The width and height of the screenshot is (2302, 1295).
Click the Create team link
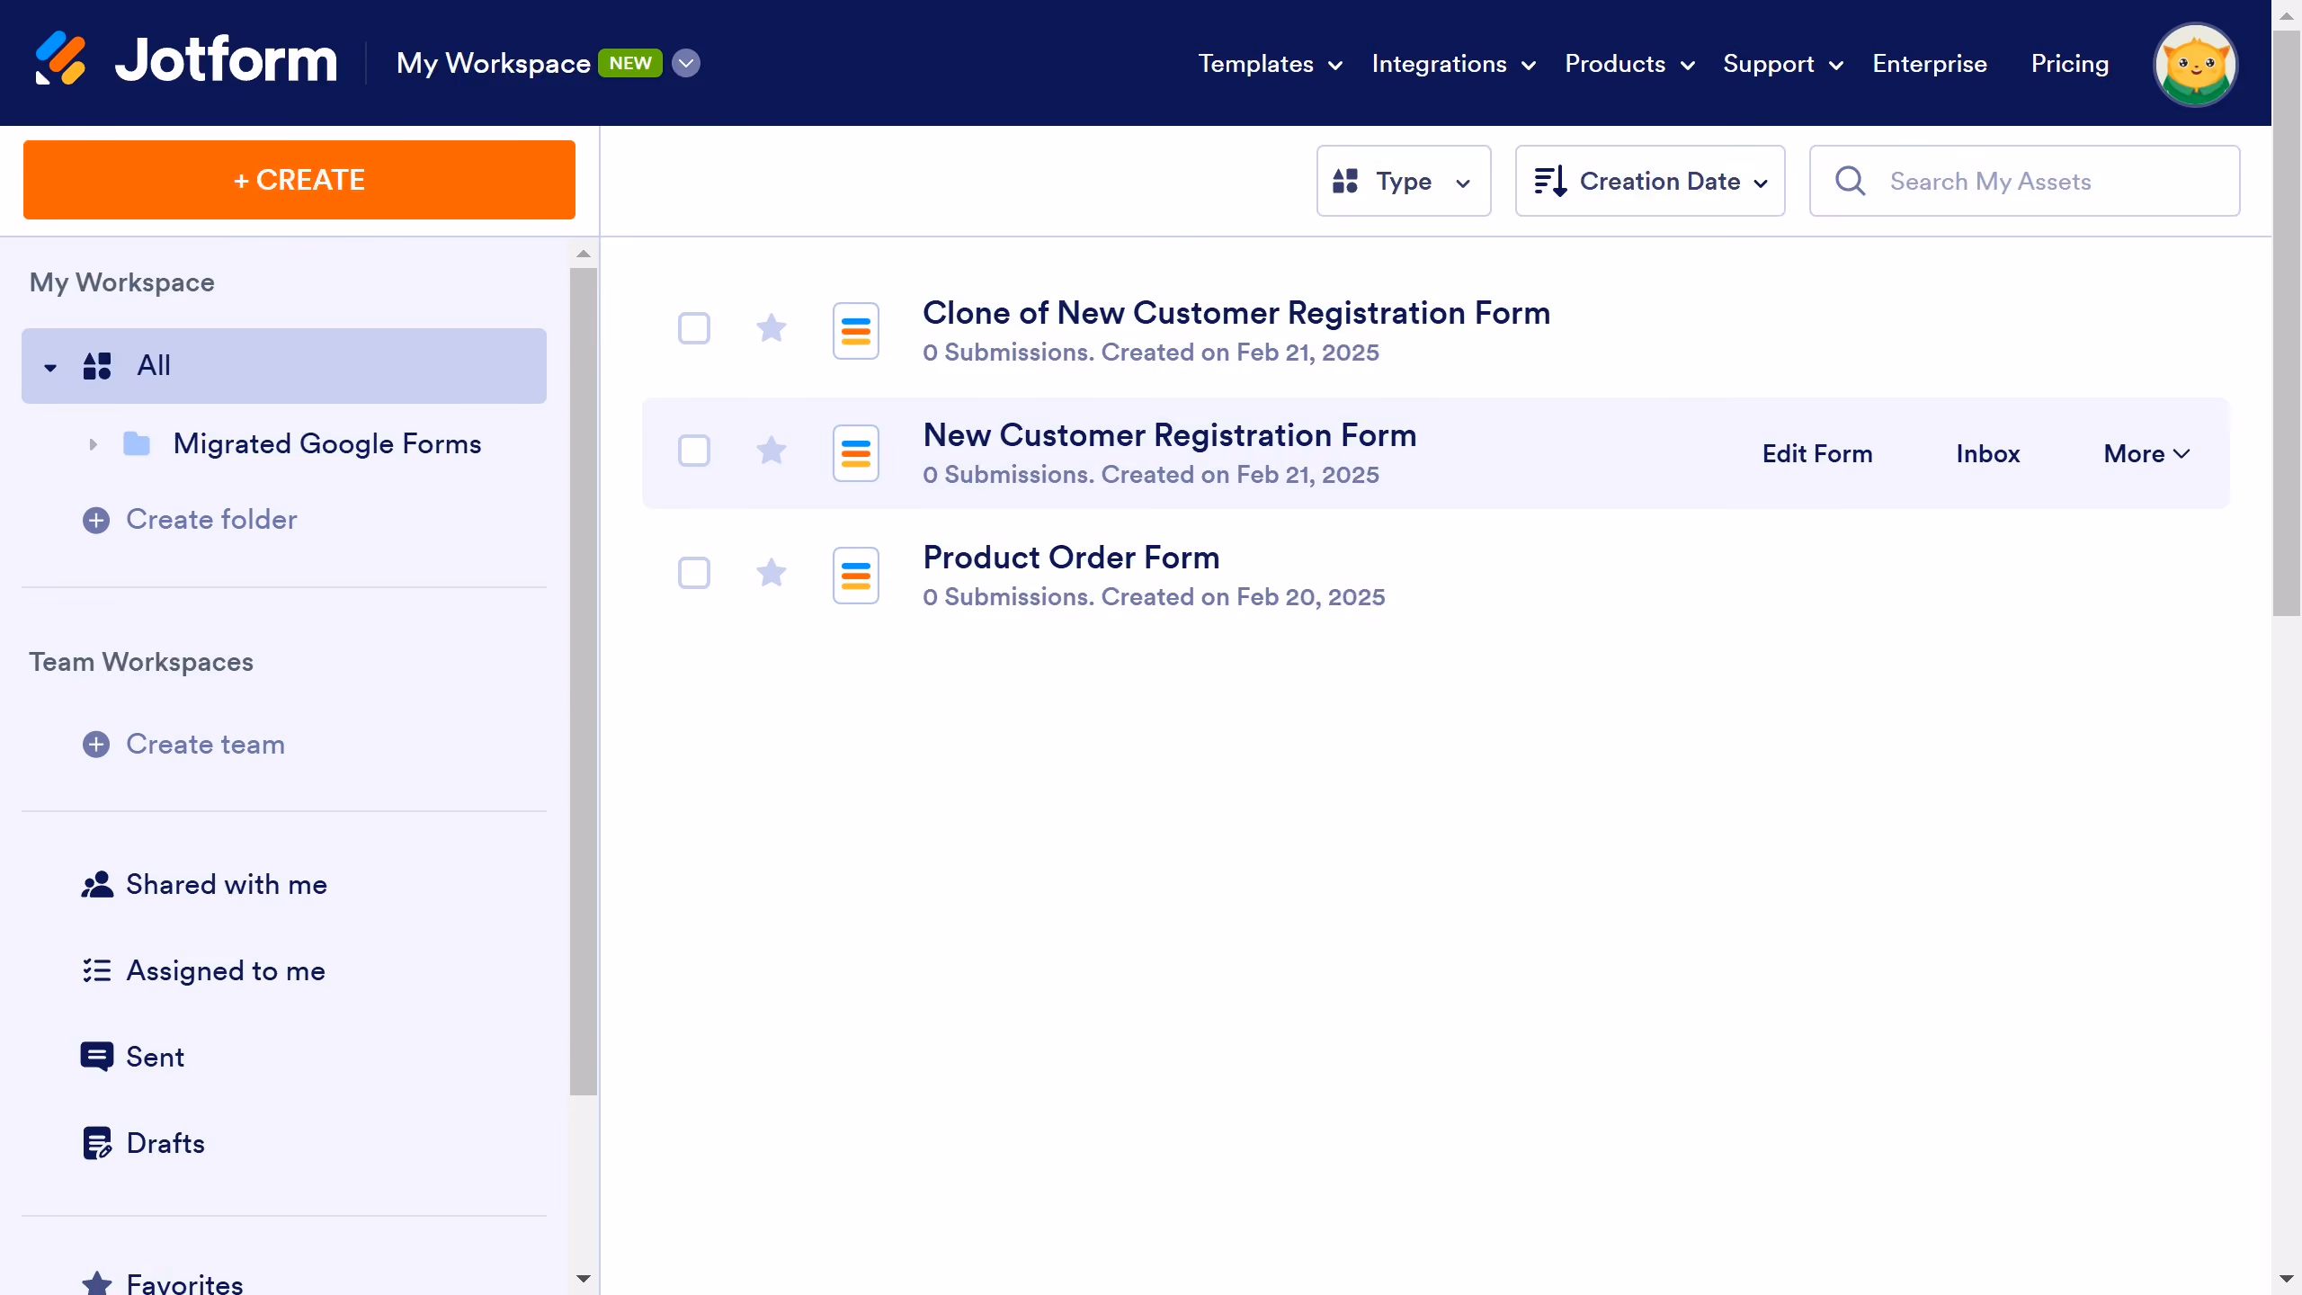point(205,745)
